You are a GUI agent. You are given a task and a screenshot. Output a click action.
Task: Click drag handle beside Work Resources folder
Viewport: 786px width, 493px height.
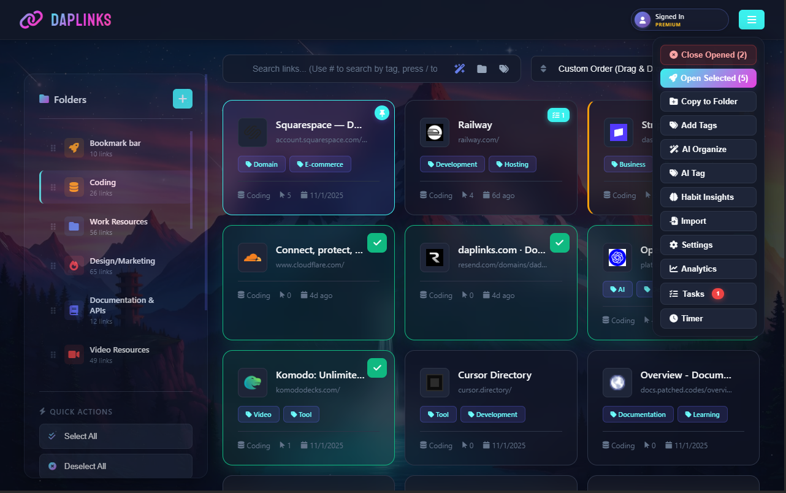pos(53,226)
